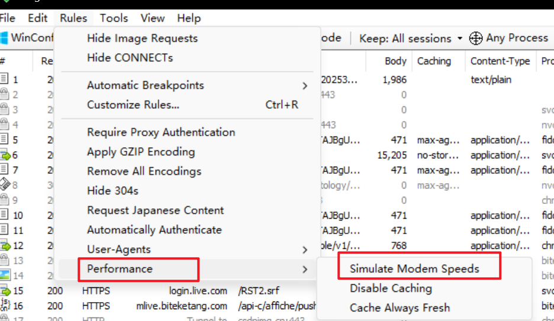Click host mlive.biteketang.com
554x321 pixels.
182,306
